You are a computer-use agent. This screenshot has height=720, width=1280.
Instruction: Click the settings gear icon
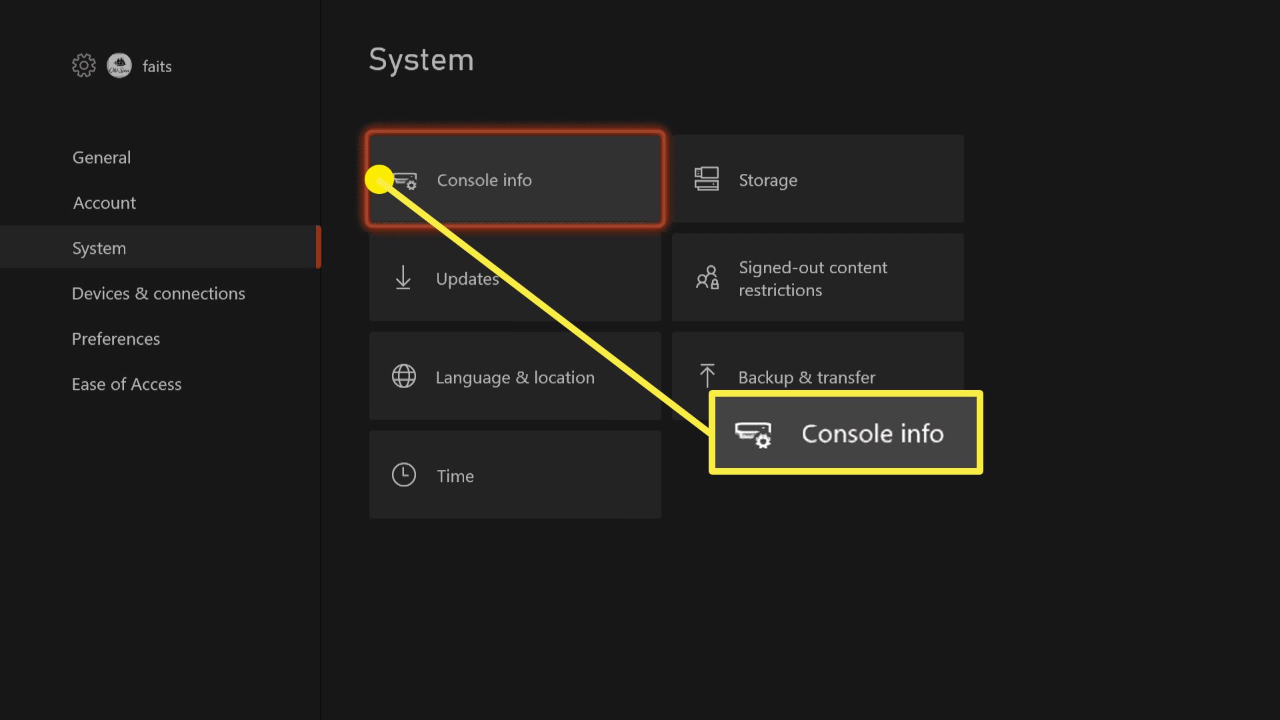pos(83,66)
